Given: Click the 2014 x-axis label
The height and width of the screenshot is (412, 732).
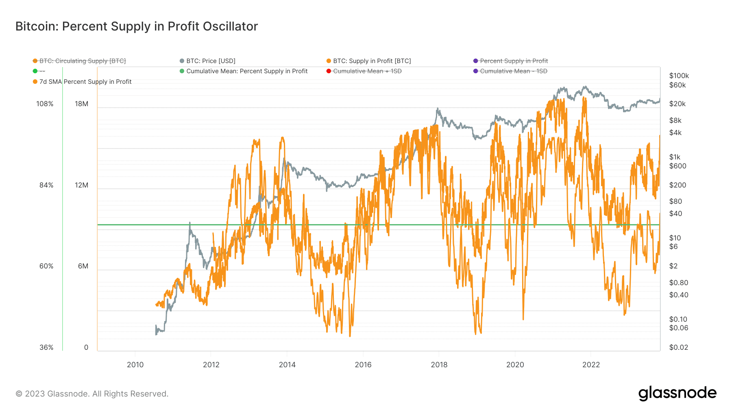Looking at the screenshot, I should pos(287,365).
